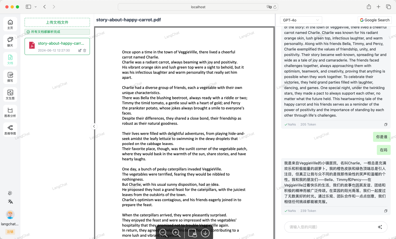
Task: Zoom out the PDF viewer
Action: 163,232
